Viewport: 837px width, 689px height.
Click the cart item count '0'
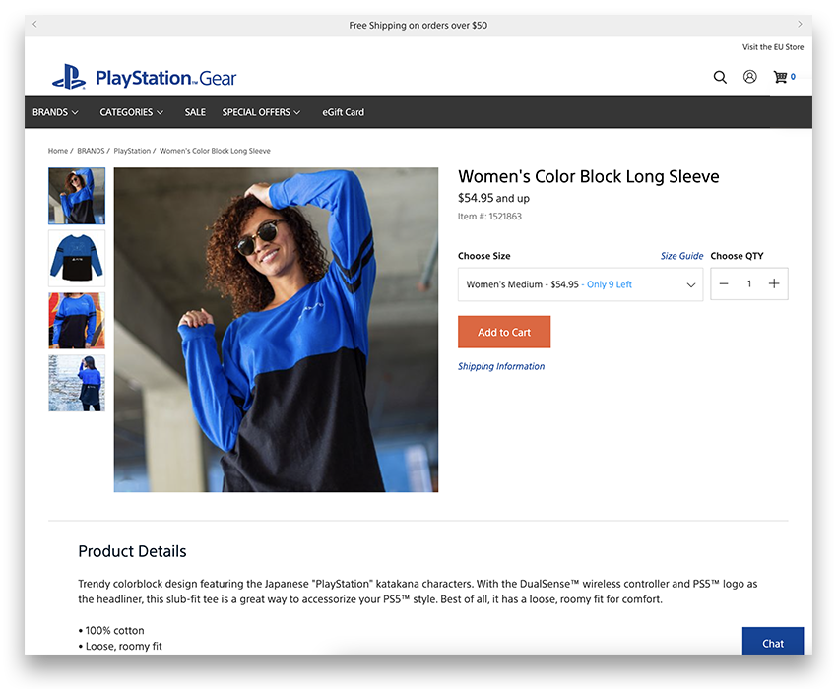[793, 77]
